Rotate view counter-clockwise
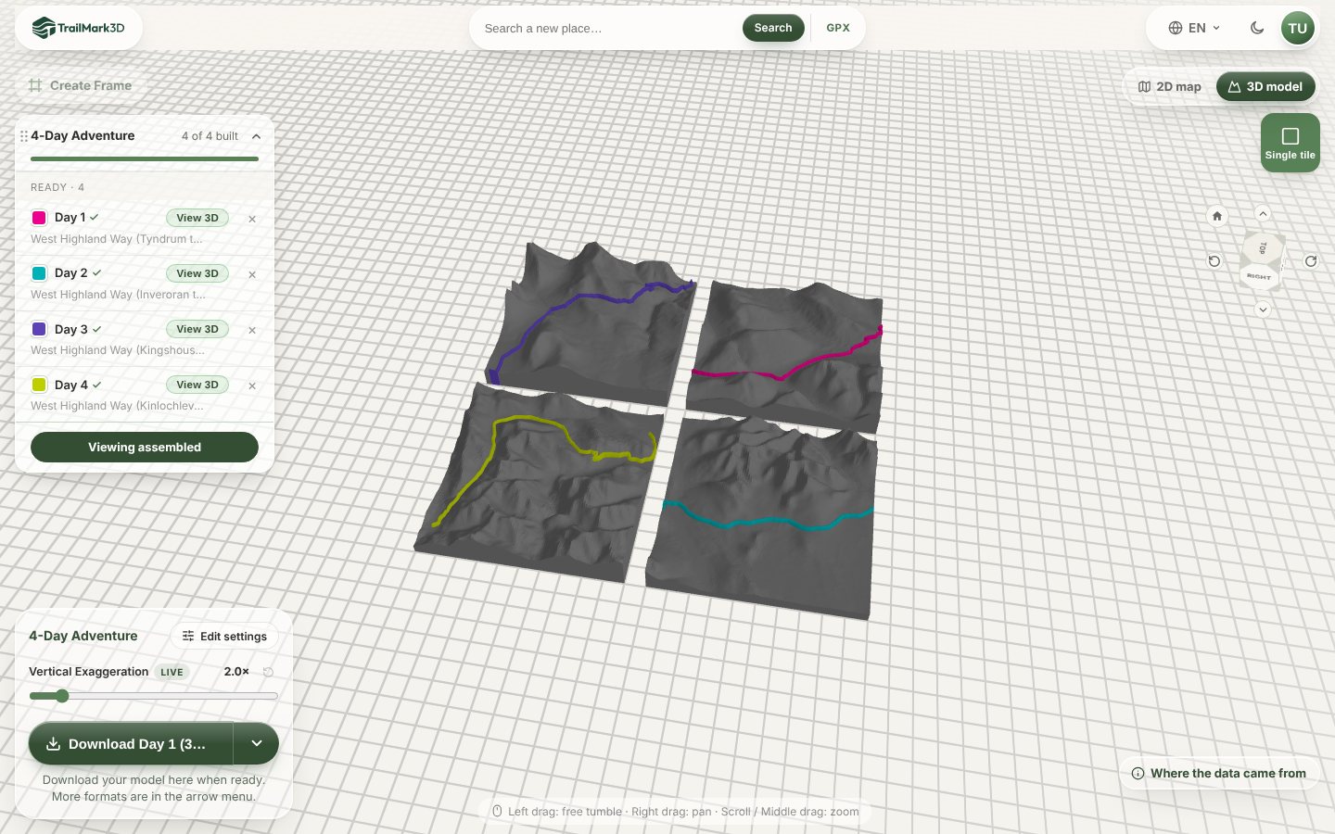This screenshot has height=834, width=1335. 1214,261
